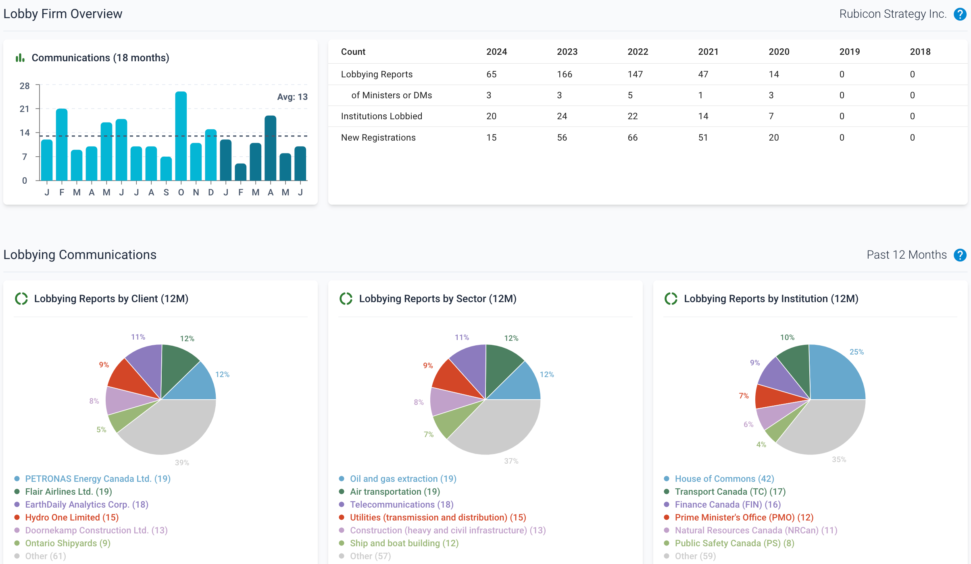Screen dimensions: 971x564
Task: Click Other (61) in client legend
Action: (x=46, y=556)
